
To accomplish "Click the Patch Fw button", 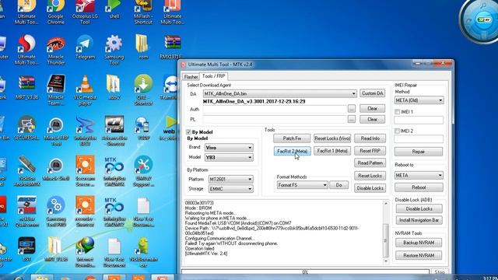I will tap(292, 138).
